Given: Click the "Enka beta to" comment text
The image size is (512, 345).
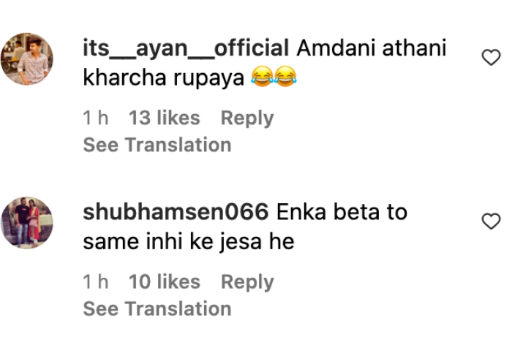Looking at the screenshot, I should 342,213.
